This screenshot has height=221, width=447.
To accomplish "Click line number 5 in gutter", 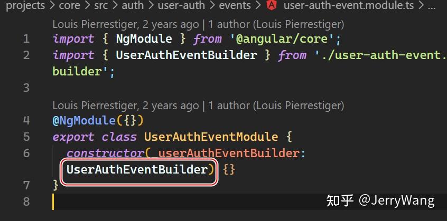I will (x=26, y=137).
